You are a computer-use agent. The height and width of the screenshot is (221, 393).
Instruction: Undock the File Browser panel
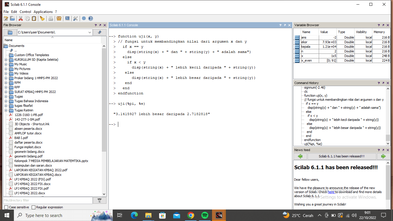[x=100, y=25]
